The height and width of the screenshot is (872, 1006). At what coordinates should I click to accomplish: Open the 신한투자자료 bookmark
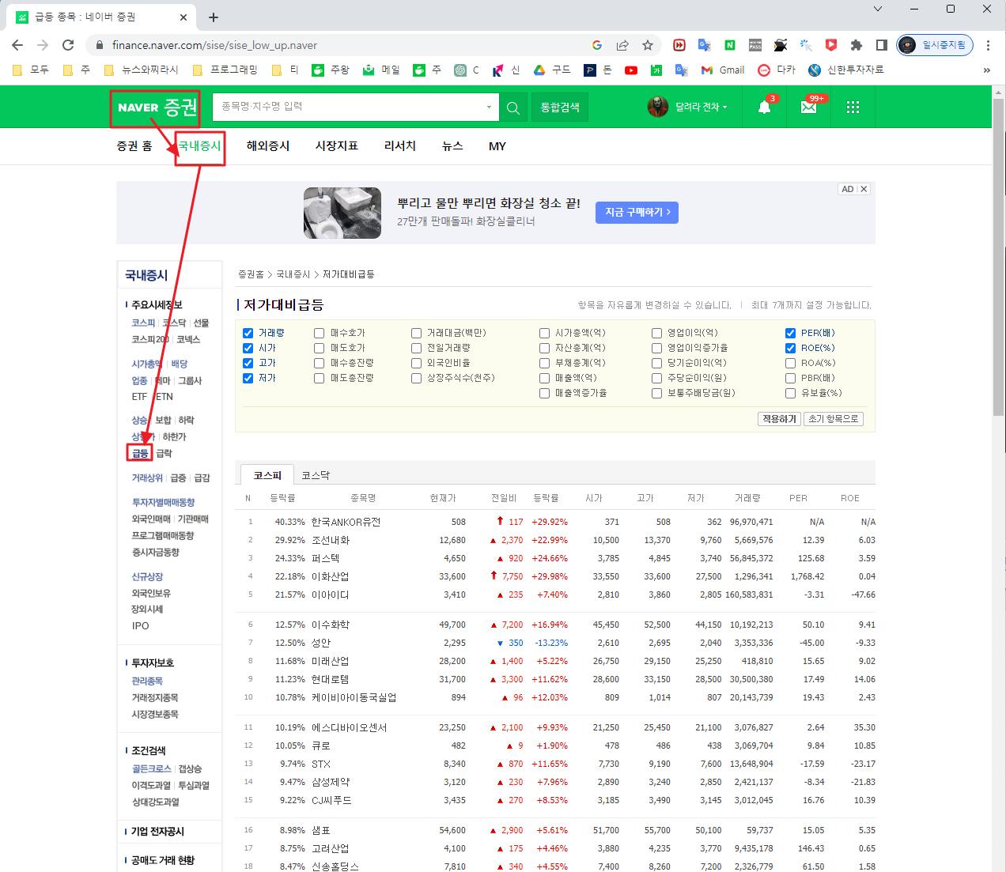tap(845, 70)
